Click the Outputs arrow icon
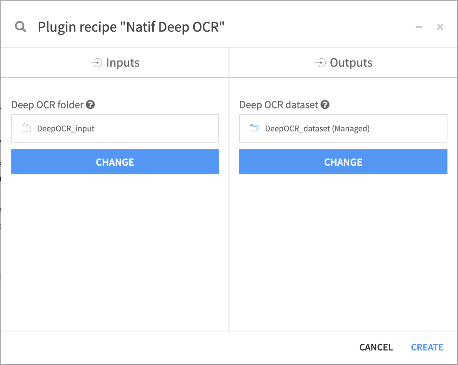Viewport: 458px width, 365px height. point(320,63)
